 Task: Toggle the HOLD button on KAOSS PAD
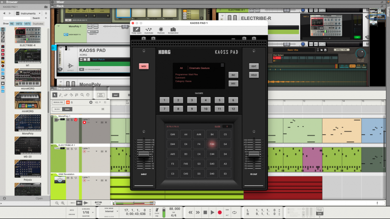(x=253, y=75)
